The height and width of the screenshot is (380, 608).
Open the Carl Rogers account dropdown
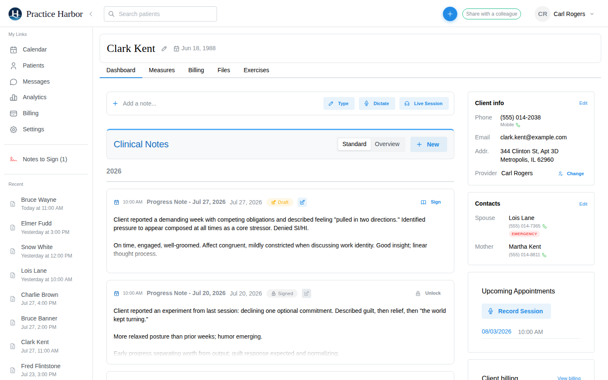tap(565, 14)
